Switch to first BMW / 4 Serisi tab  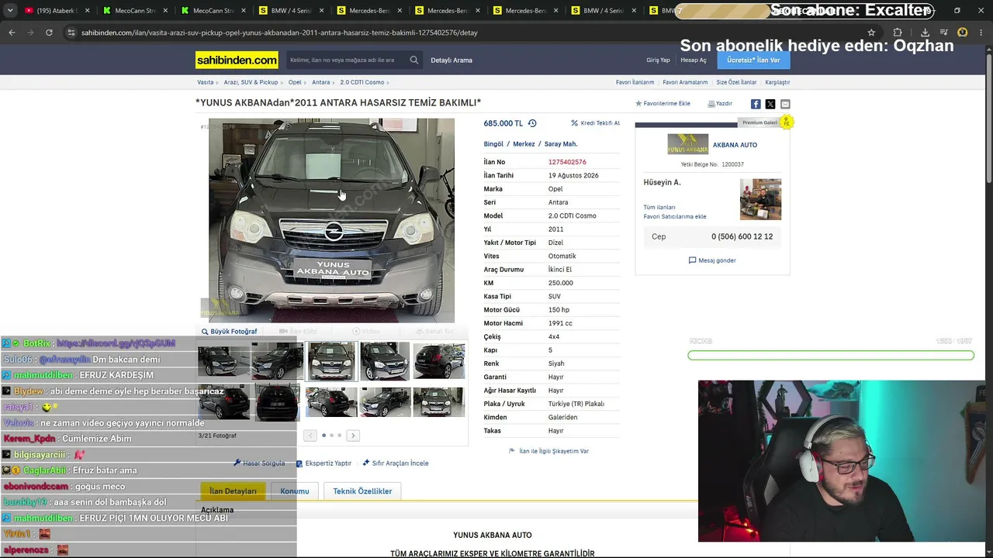tap(289, 11)
